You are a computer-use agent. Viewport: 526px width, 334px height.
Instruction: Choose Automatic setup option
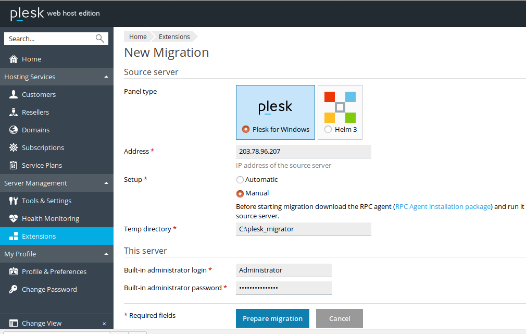[x=240, y=180]
